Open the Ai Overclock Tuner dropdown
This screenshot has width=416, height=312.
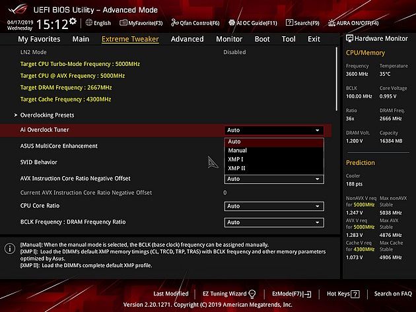click(x=274, y=130)
